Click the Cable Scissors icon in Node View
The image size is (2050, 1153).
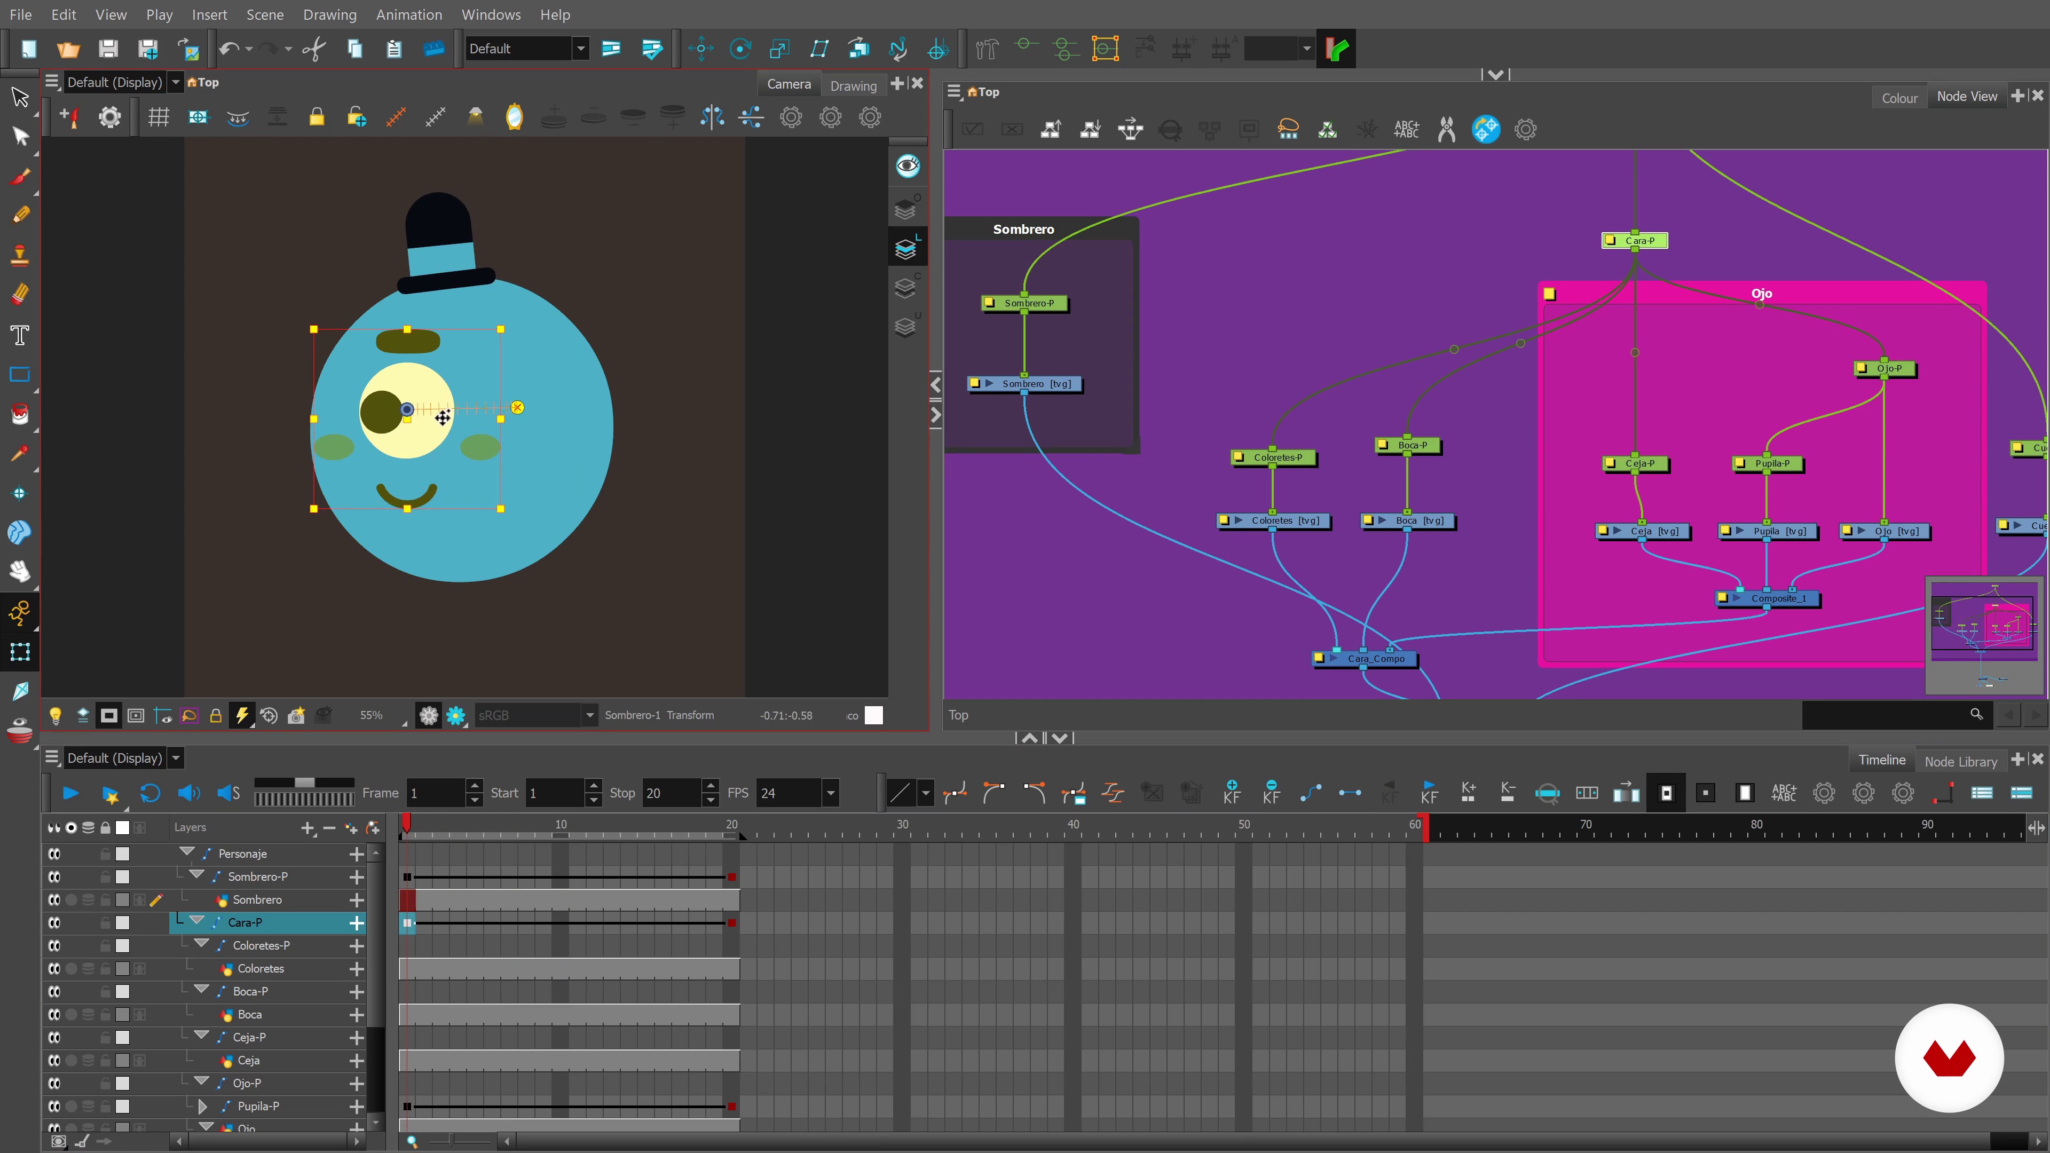1447,130
